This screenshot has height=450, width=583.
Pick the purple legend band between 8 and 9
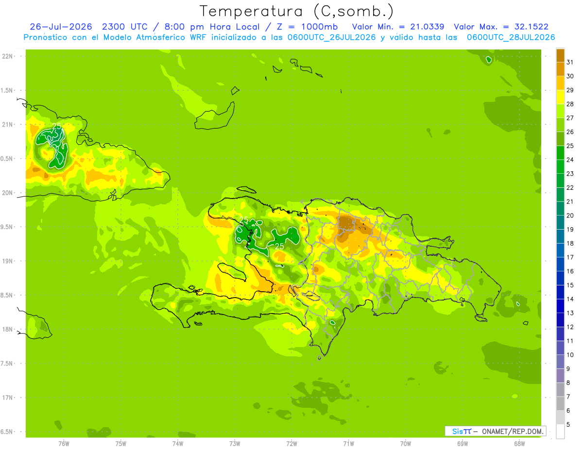(560, 376)
